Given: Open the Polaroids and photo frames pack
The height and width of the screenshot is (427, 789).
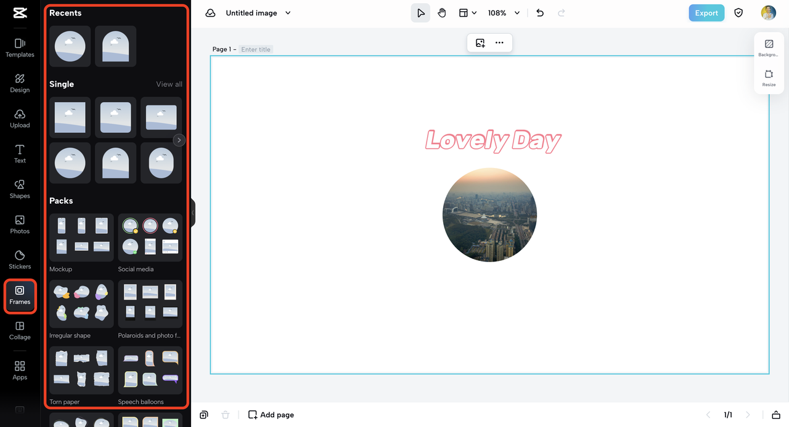Looking at the screenshot, I should (x=150, y=304).
